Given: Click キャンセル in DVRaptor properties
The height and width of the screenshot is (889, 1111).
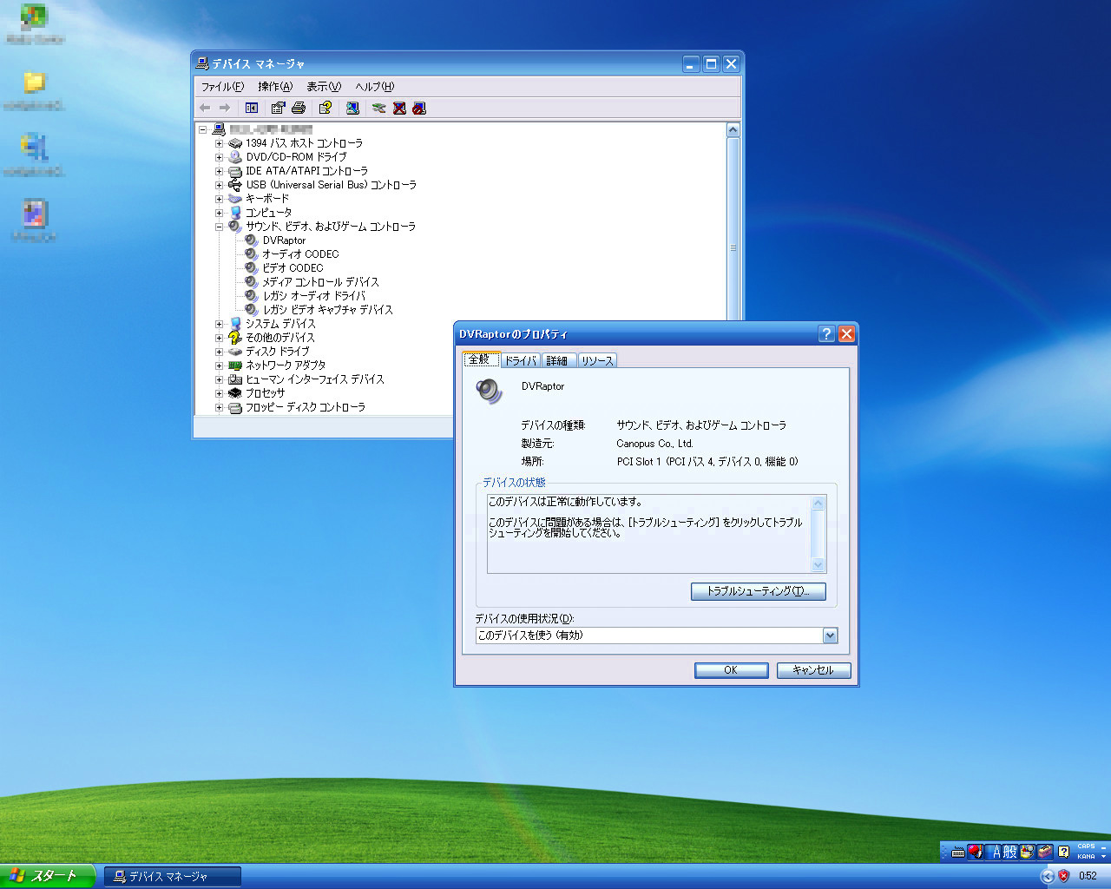Looking at the screenshot, I should pyautogui.click(x=813, y=670).
